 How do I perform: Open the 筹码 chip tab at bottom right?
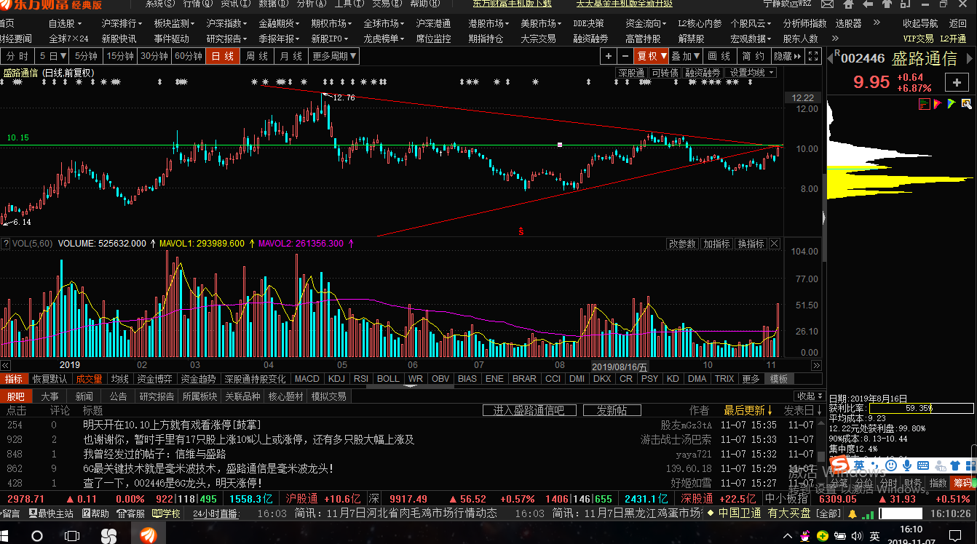(x=962, y=483)
